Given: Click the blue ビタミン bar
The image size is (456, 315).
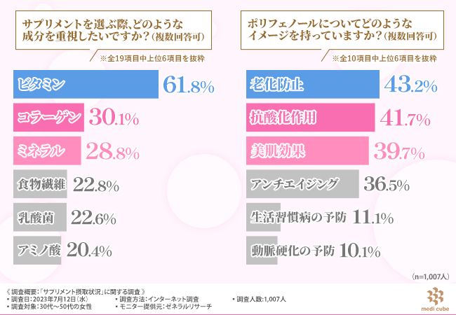Looking at the screenshot, I should coord(86,85).
